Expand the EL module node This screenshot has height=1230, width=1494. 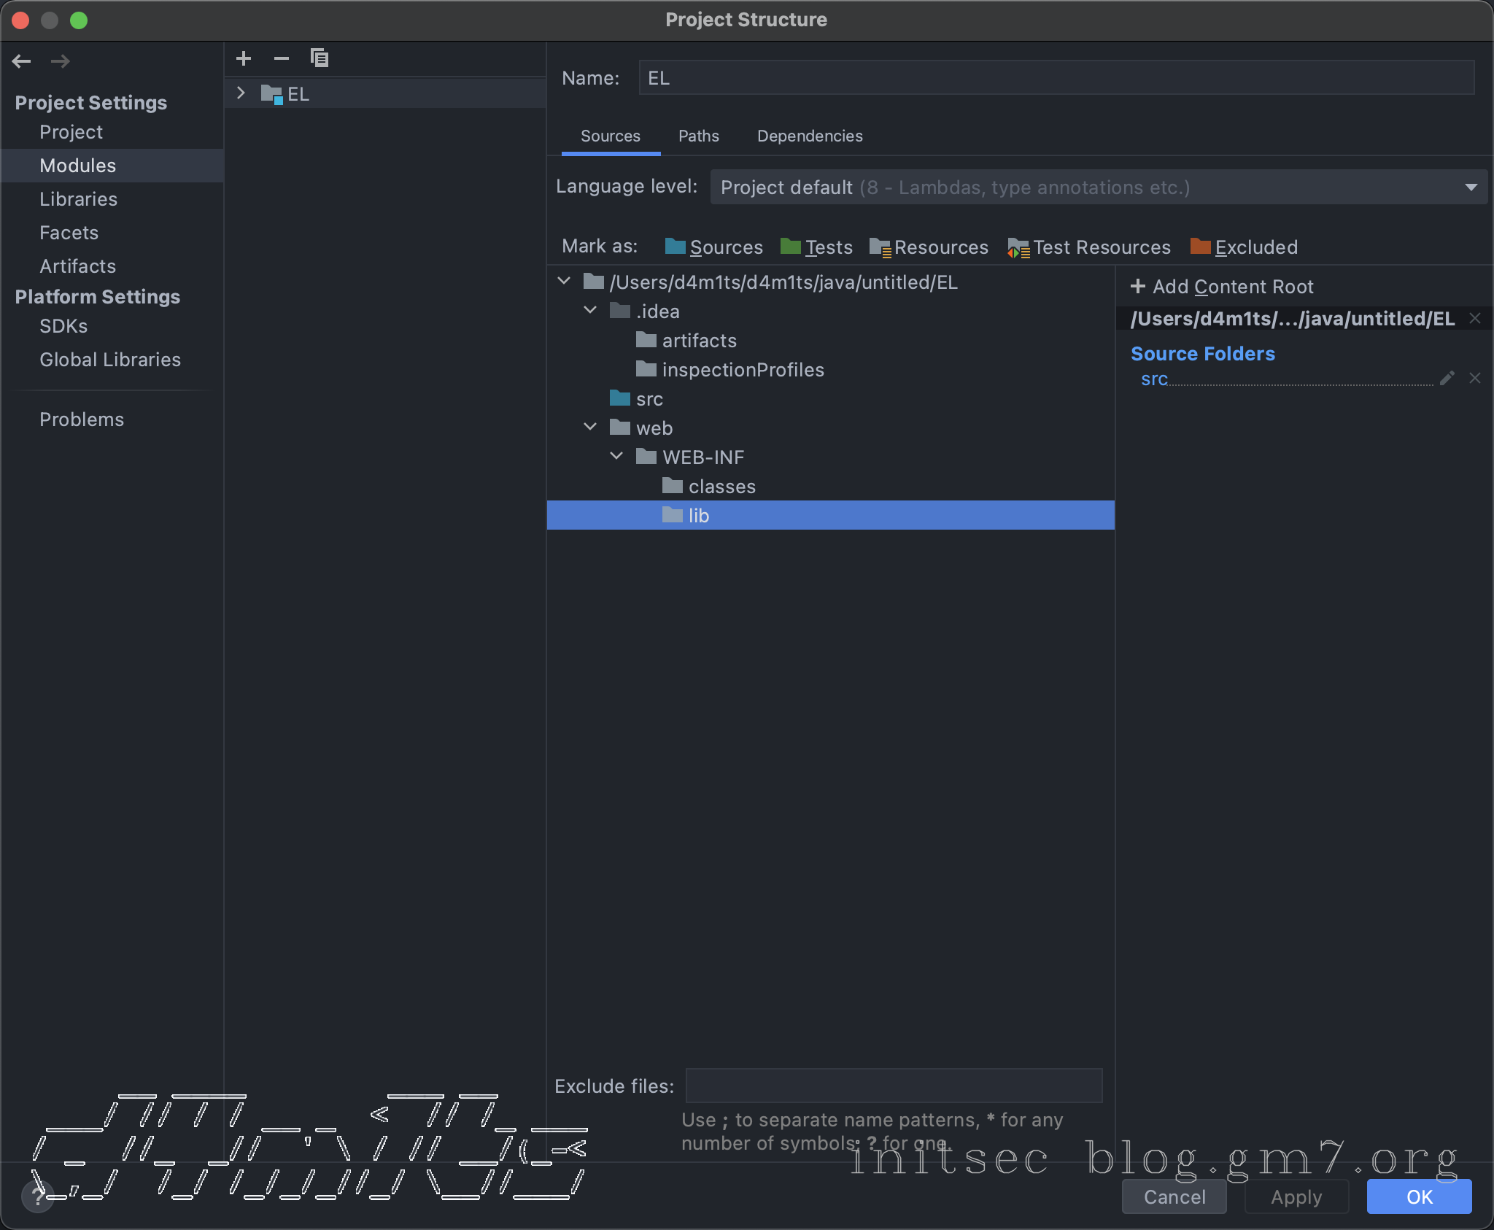click(x=241, y=93)
